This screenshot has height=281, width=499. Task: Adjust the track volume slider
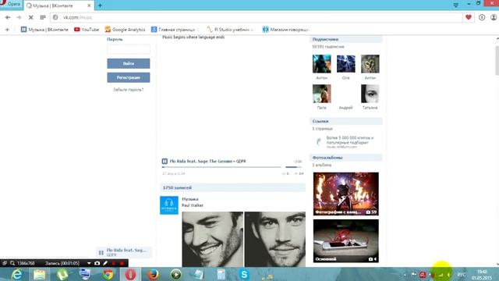pyautogui.click(x=293, y=167)
